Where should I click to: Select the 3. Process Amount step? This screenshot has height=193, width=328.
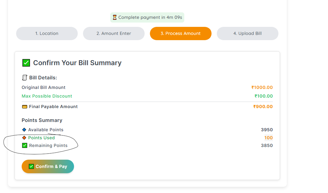pos(181,33)
